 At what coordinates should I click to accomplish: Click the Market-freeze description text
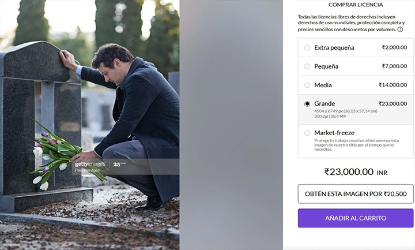[357, 145]
